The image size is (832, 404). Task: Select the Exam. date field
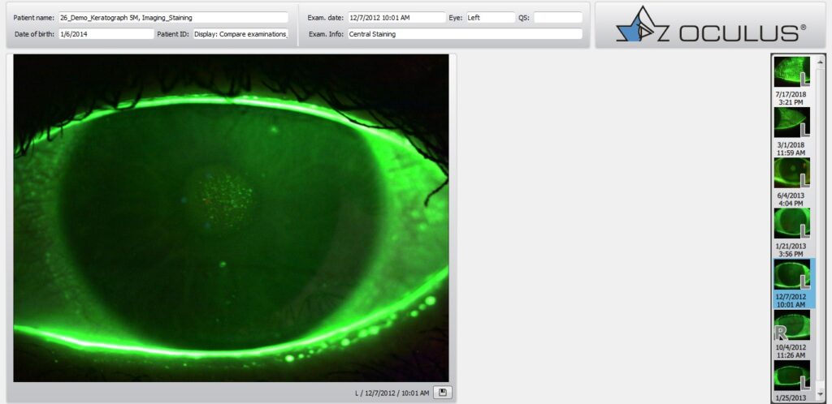pos(396,17)
